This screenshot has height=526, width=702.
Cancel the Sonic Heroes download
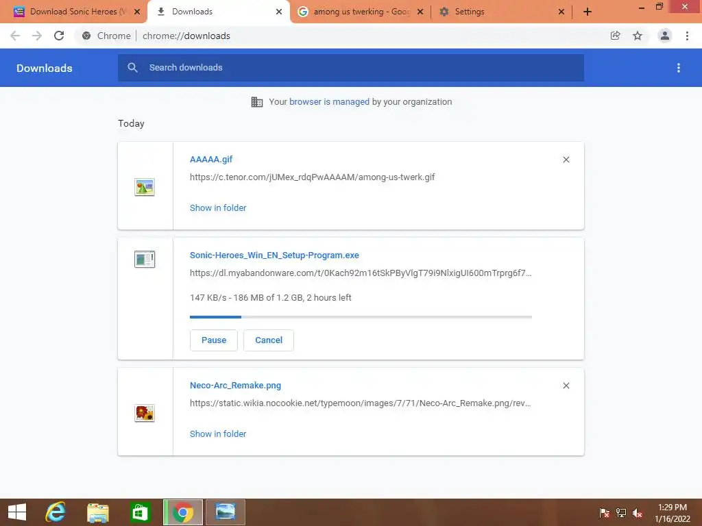269,340
